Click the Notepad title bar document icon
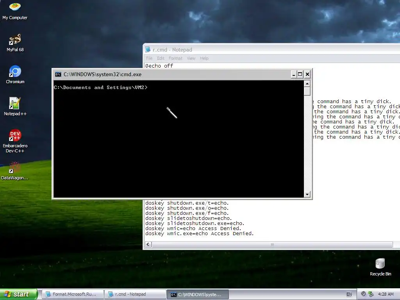The image size is (400, 300). (148, 50)
